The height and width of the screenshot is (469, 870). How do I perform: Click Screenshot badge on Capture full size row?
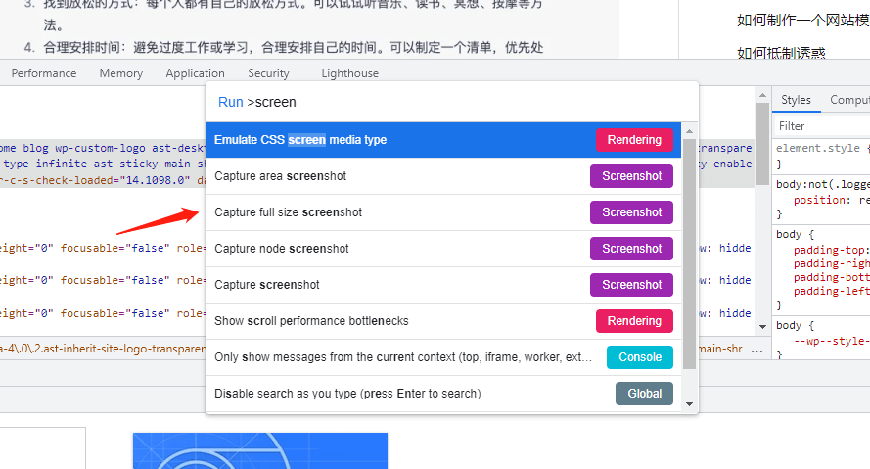click(631, 212)
